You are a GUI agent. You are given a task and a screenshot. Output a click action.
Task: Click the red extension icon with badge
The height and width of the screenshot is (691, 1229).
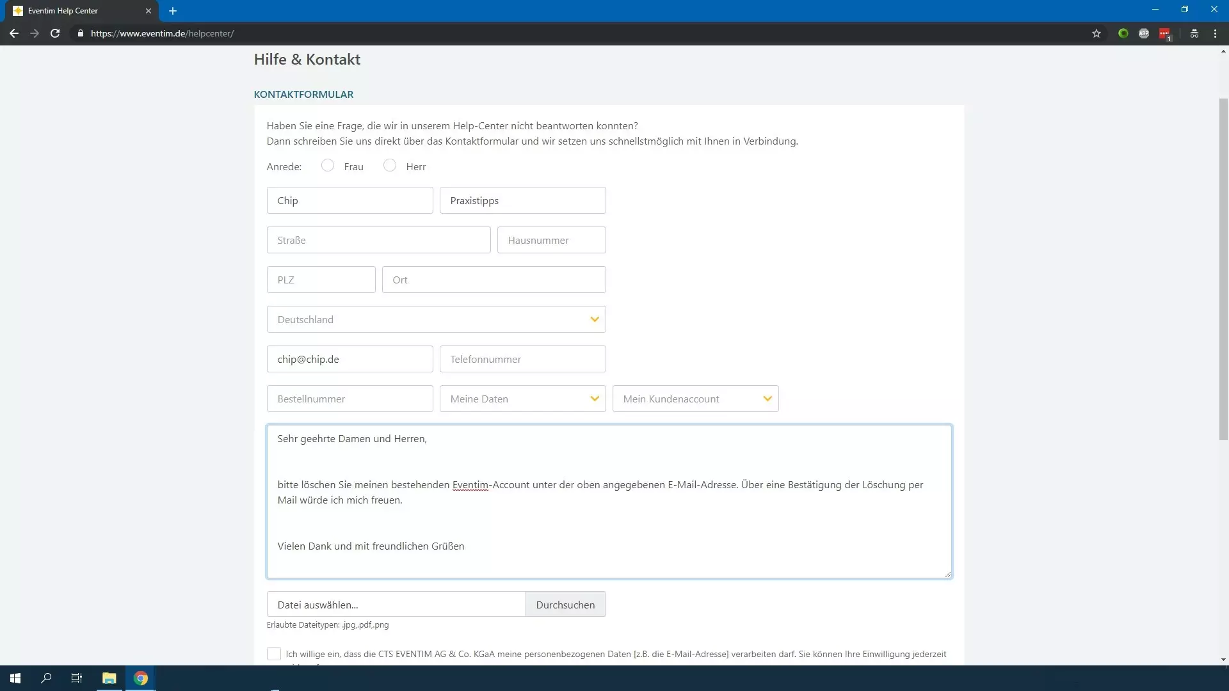(1164, 34)
